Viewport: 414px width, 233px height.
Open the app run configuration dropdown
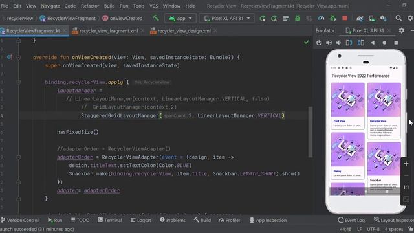coord(180,18)
